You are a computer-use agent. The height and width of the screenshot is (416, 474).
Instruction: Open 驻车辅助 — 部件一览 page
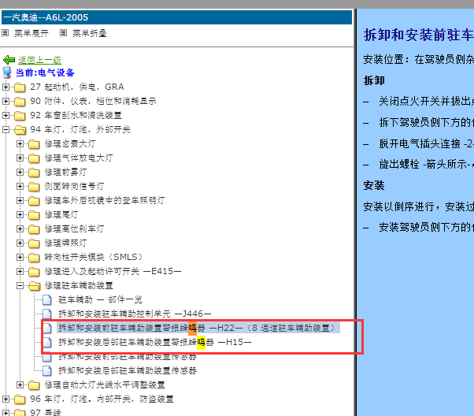click(x=100, y=300)
